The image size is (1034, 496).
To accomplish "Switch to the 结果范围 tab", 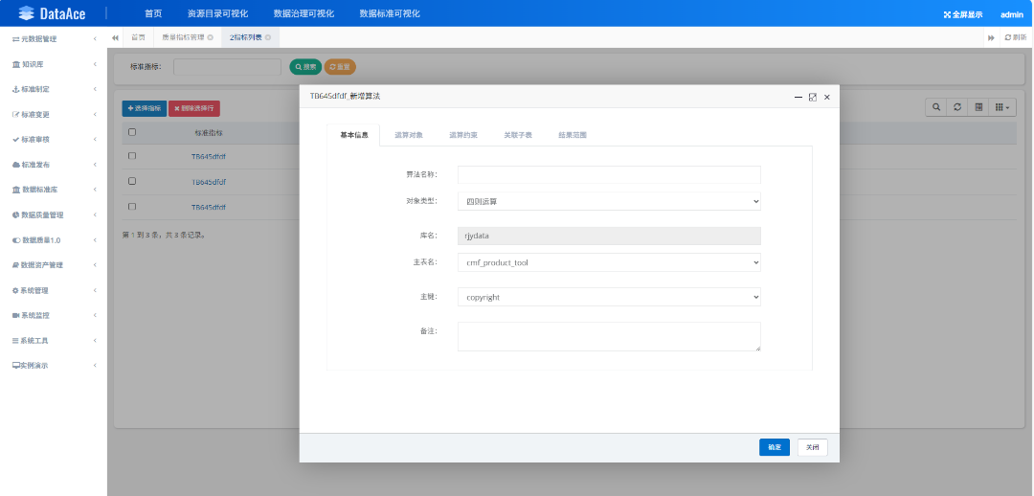I will point(573,135).
